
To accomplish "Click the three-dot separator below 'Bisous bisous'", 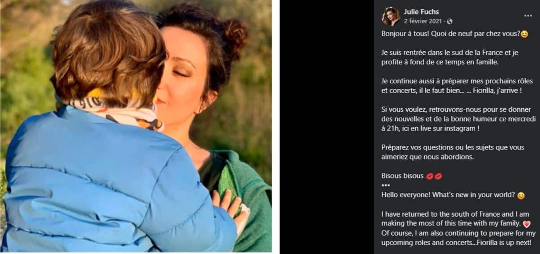I will click(x=386, y=185).
